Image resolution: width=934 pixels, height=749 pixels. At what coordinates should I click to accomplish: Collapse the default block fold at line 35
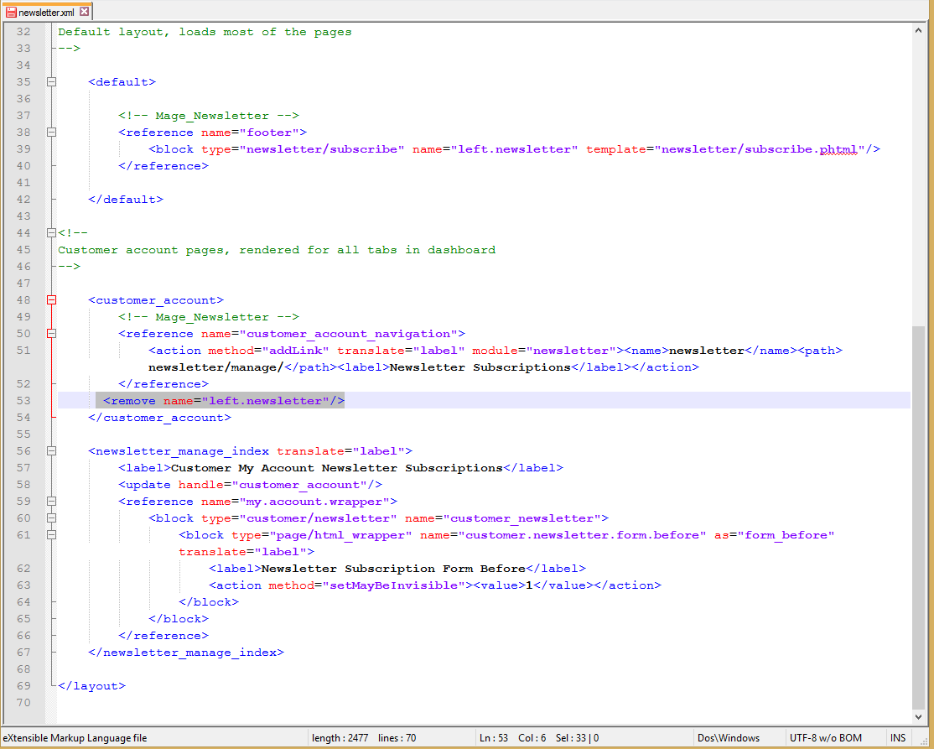pos(52,81)
